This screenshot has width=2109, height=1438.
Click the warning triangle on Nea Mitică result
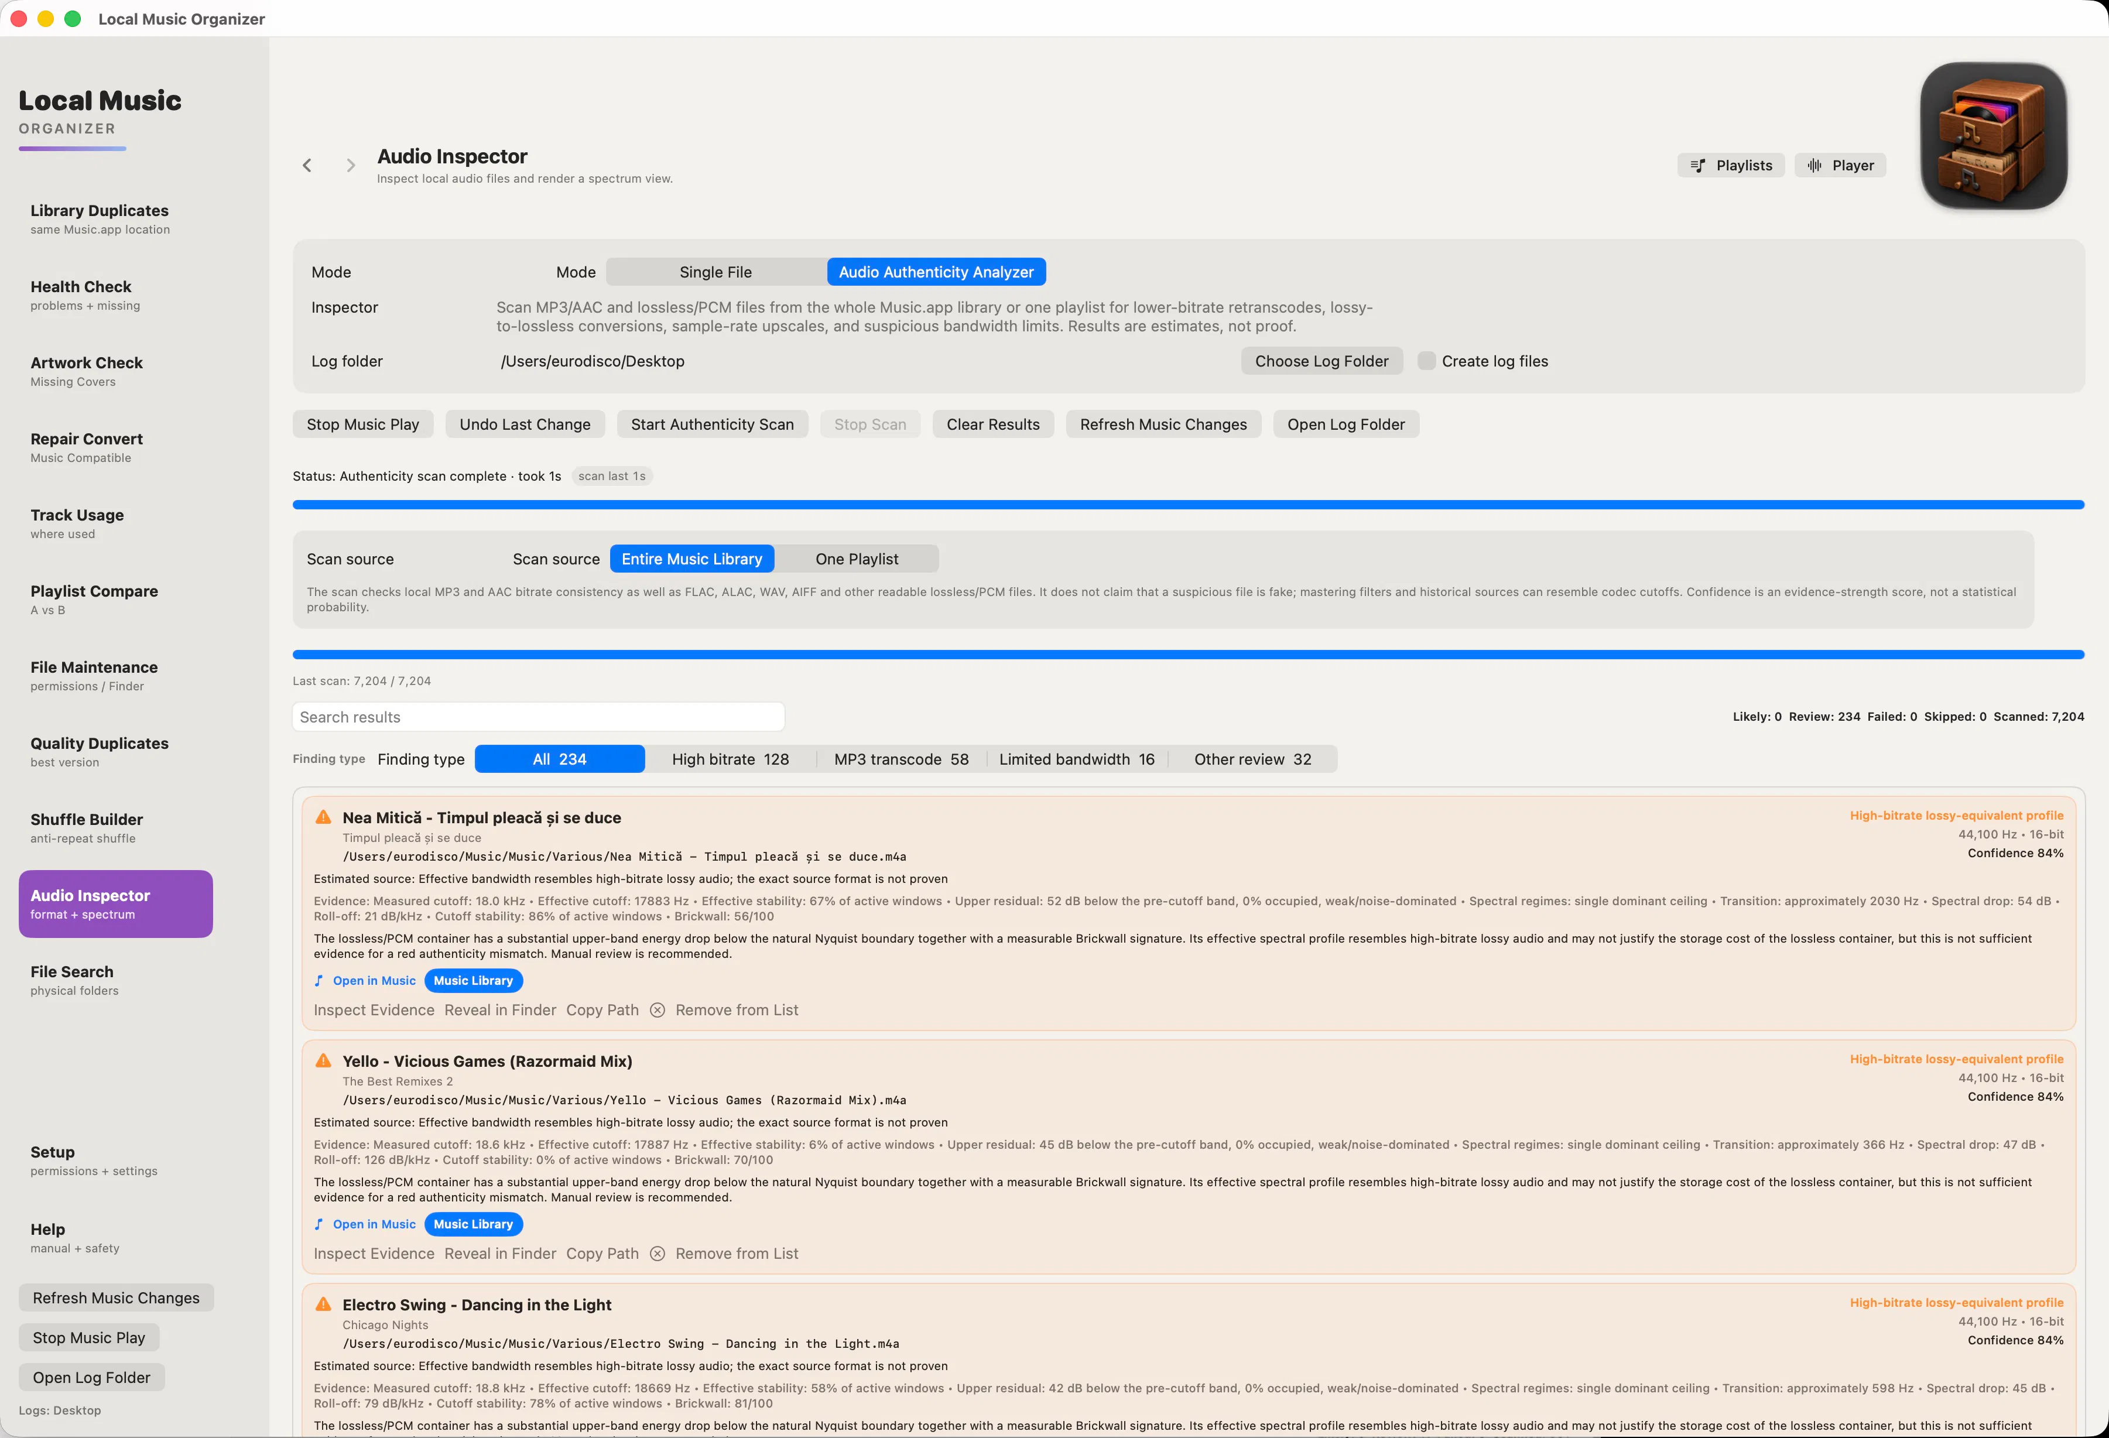323,817
